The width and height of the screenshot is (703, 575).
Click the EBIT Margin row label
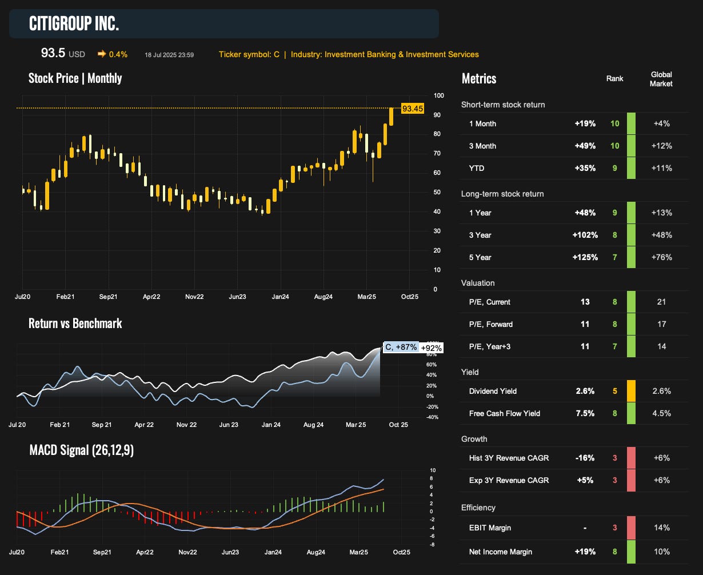490,528
